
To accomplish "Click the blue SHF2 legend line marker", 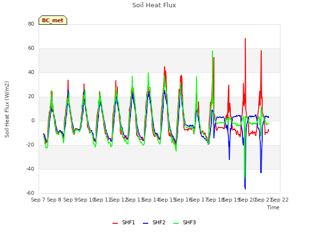I will coord(145,223).
